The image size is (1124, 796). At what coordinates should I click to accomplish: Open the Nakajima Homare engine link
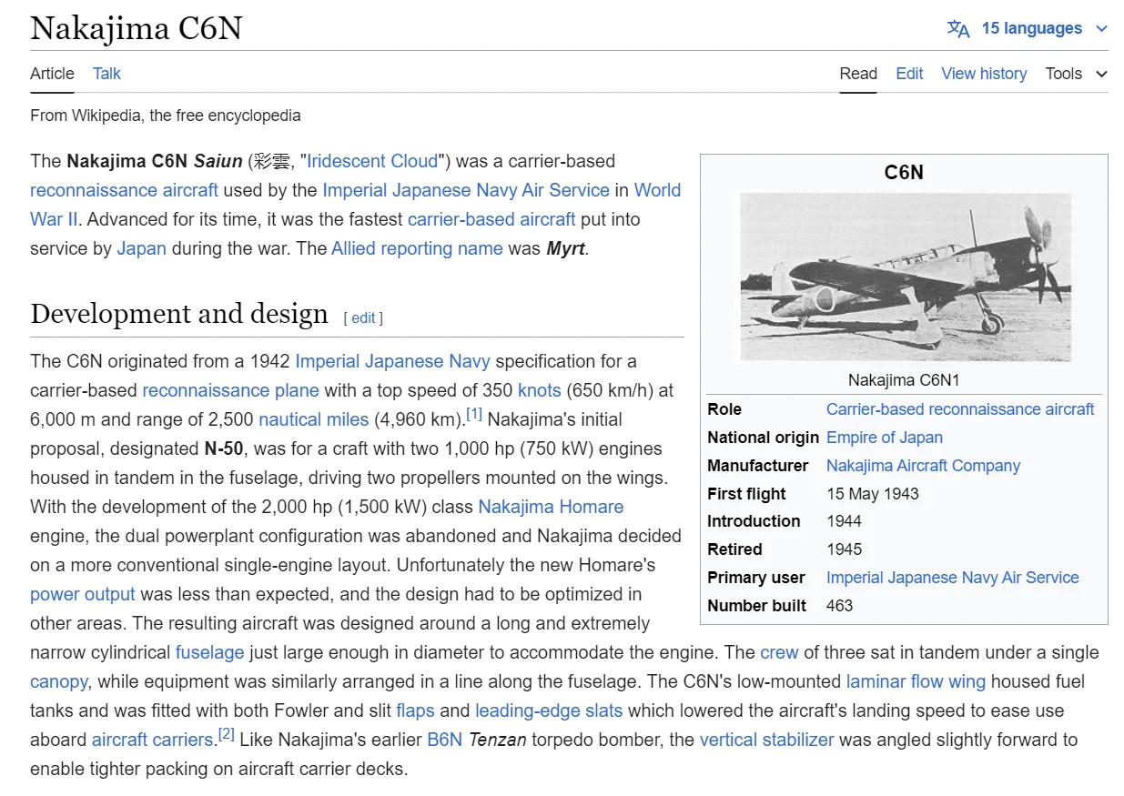tap(551, 507)
